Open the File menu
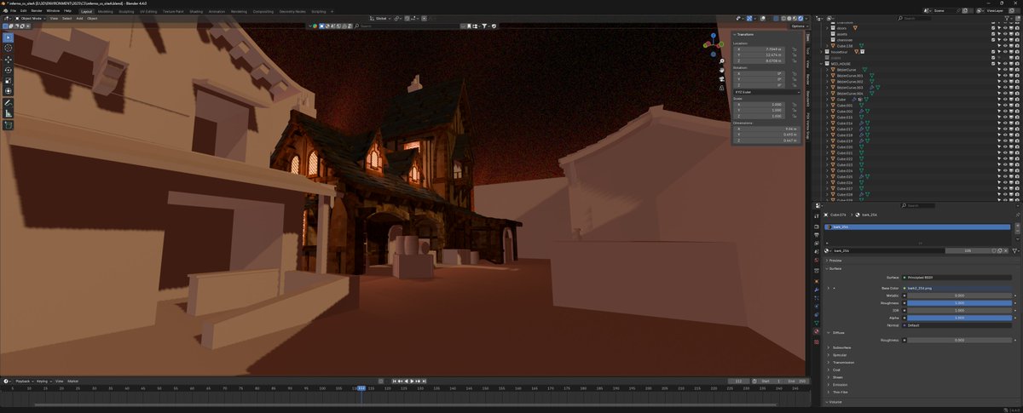This screenshot has height=413, width=1023. (13, 10)
